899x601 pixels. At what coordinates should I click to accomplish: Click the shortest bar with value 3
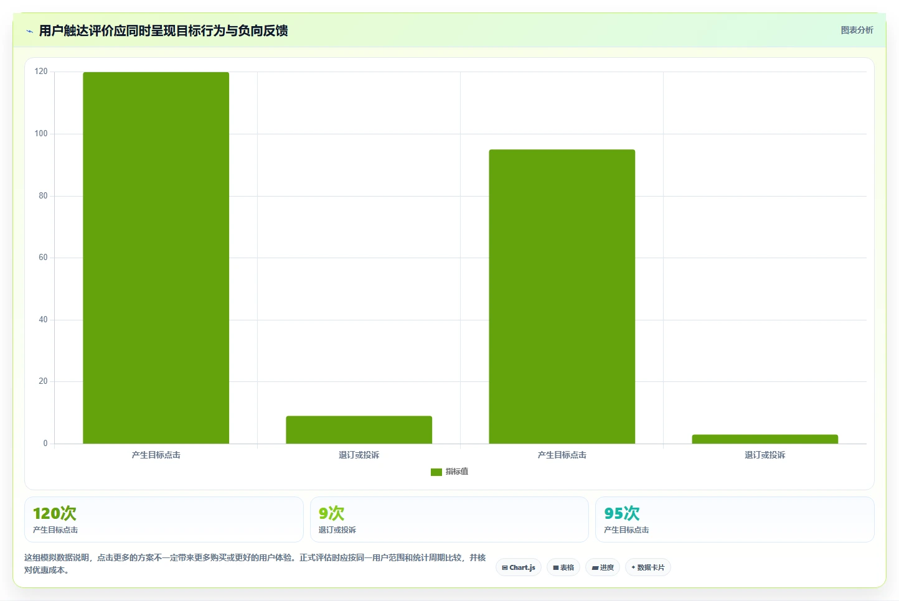pos(765,439)
